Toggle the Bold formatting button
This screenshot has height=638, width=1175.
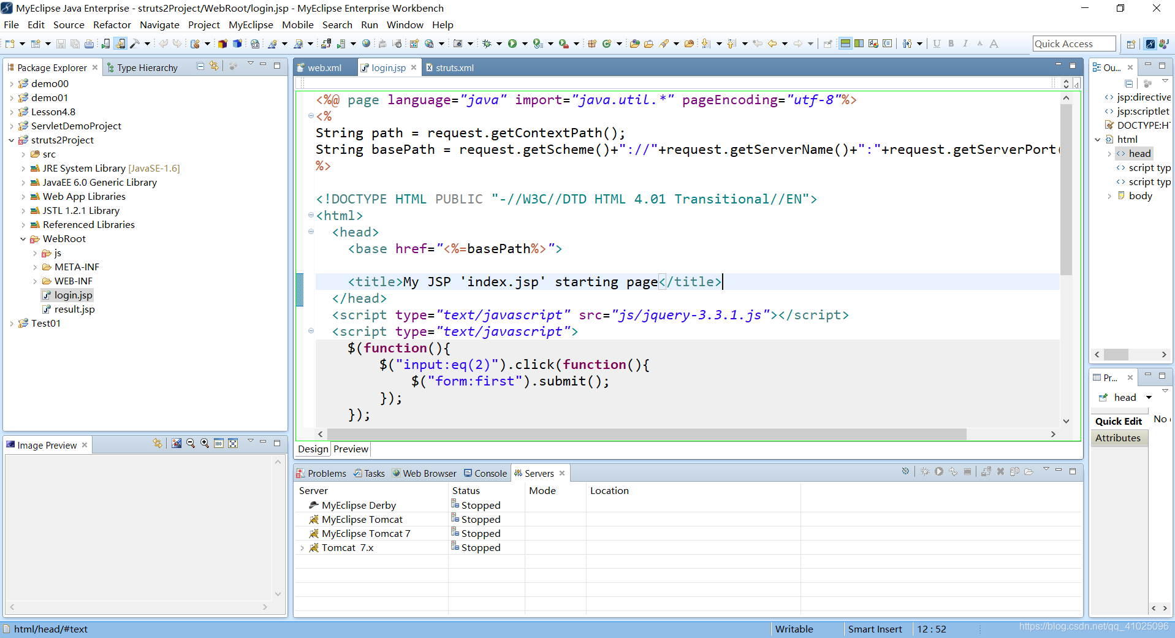click(951, 44)
